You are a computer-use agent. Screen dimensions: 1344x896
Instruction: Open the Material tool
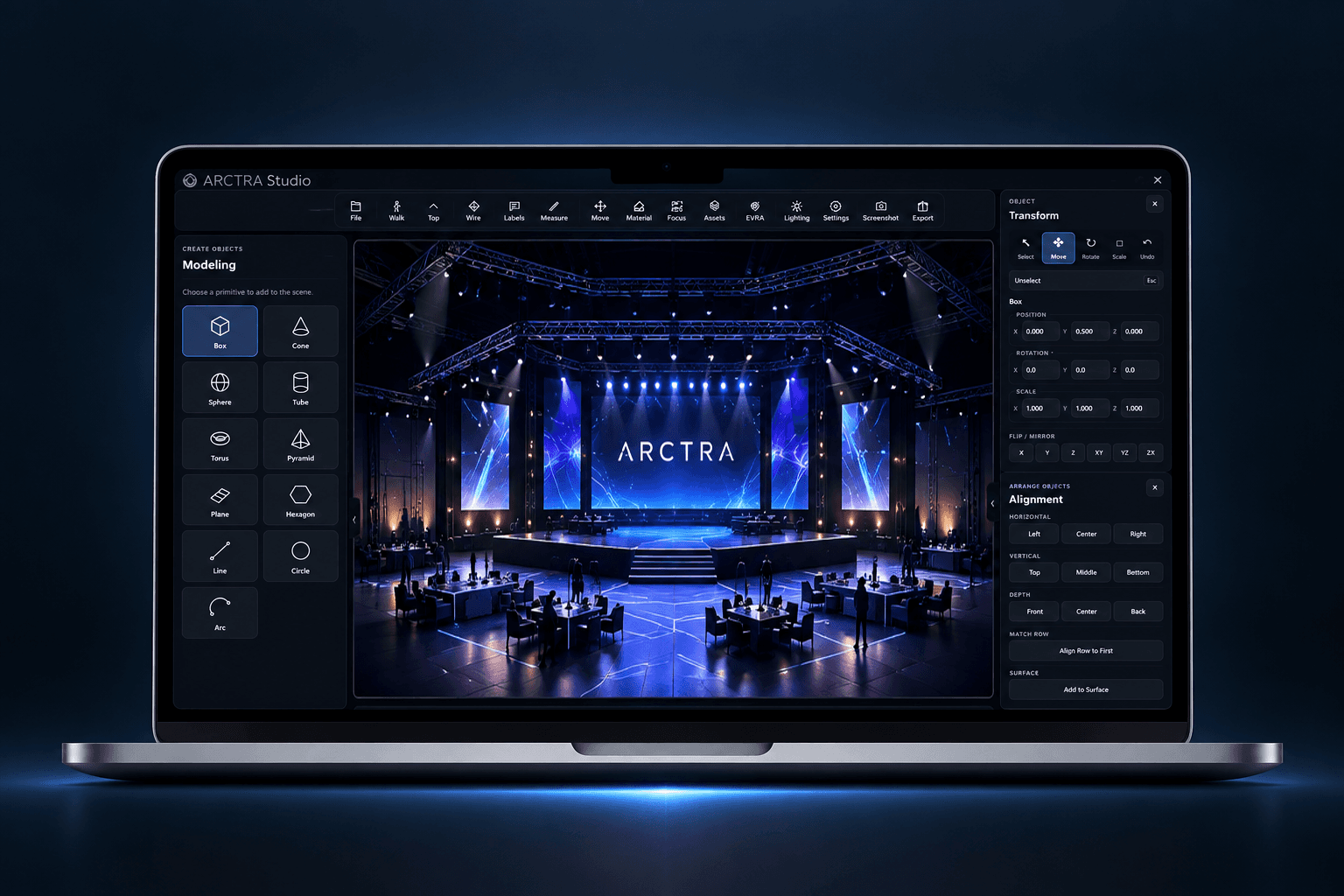pos(639,211)
